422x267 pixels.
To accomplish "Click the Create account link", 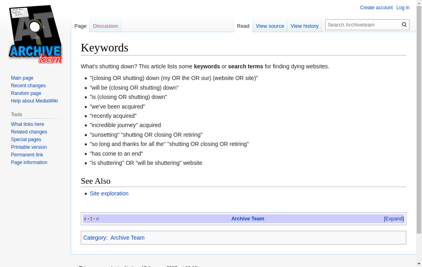I will click(376, 8).
